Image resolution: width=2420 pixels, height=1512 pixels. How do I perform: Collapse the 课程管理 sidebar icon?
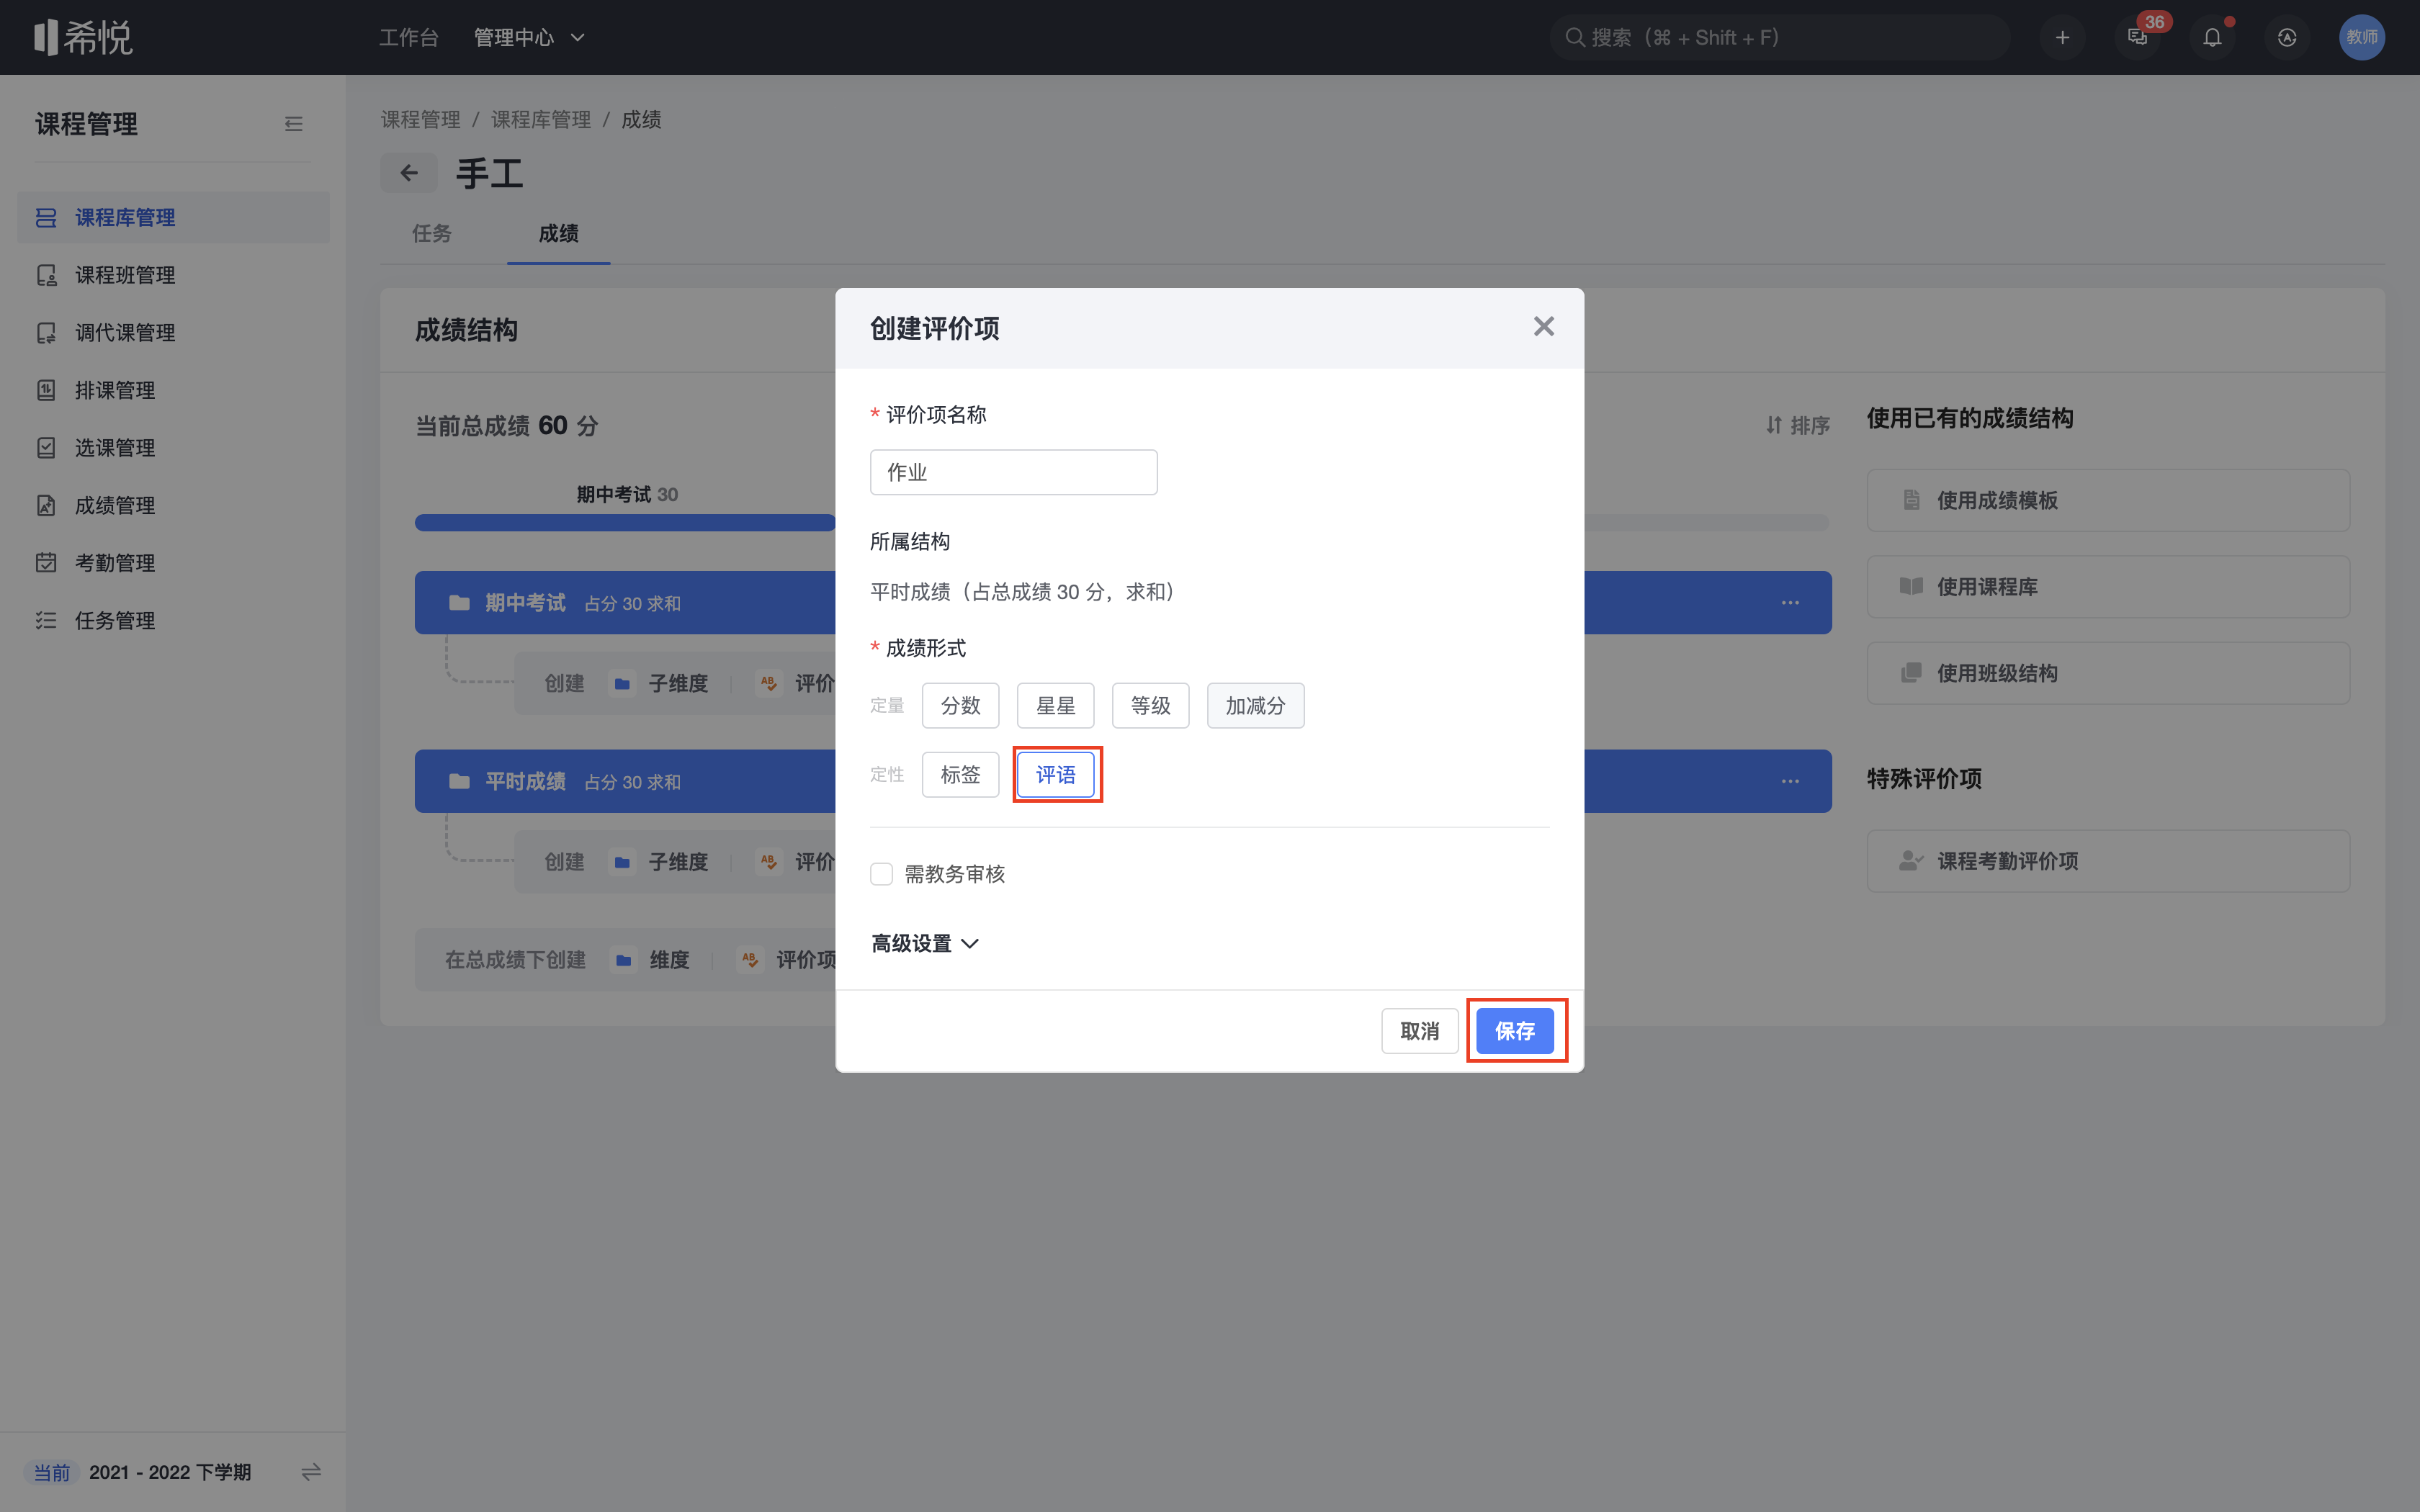click(x=293, y=124)
